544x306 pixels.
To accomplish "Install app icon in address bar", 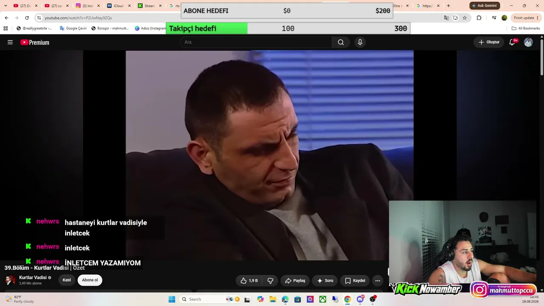I will point(456,18).
